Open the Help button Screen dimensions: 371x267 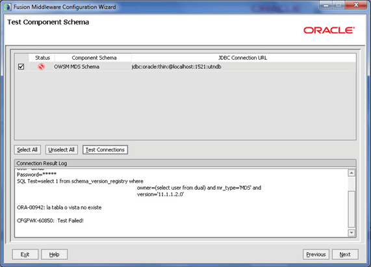tap(54, 255)
